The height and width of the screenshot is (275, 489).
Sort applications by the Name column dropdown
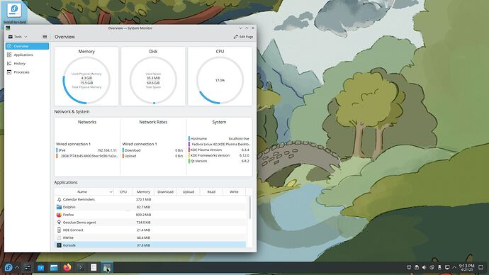point(84,192)
